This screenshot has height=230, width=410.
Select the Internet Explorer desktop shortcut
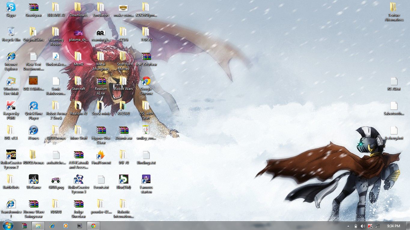tap(11, 61)
